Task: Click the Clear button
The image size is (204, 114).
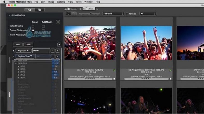Action: 28,44
